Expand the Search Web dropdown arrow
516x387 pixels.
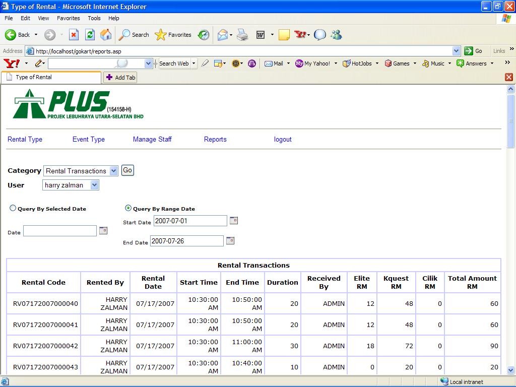pyautogui.click(x=194, y=63)
